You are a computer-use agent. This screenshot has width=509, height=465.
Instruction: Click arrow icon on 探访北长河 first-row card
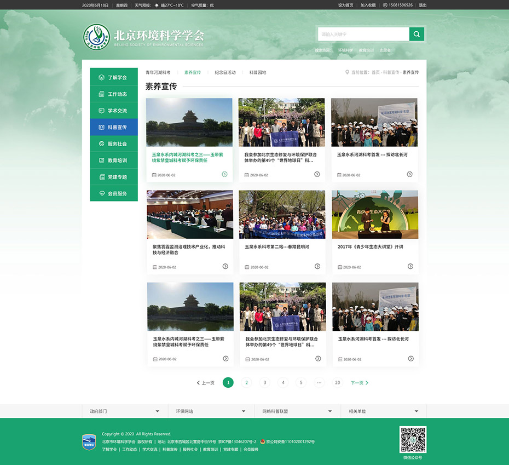click(x=409, y=174)
